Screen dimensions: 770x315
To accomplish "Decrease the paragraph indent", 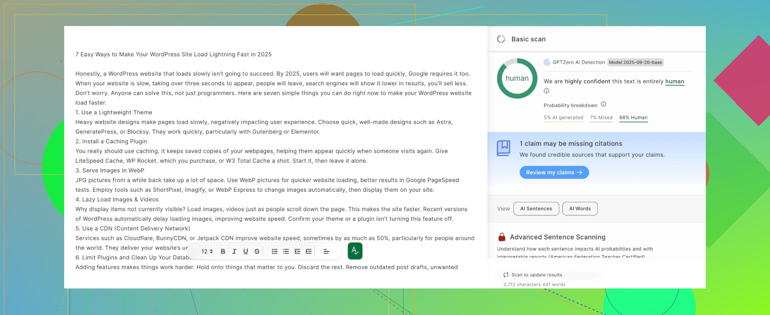I will pos(297,251).
